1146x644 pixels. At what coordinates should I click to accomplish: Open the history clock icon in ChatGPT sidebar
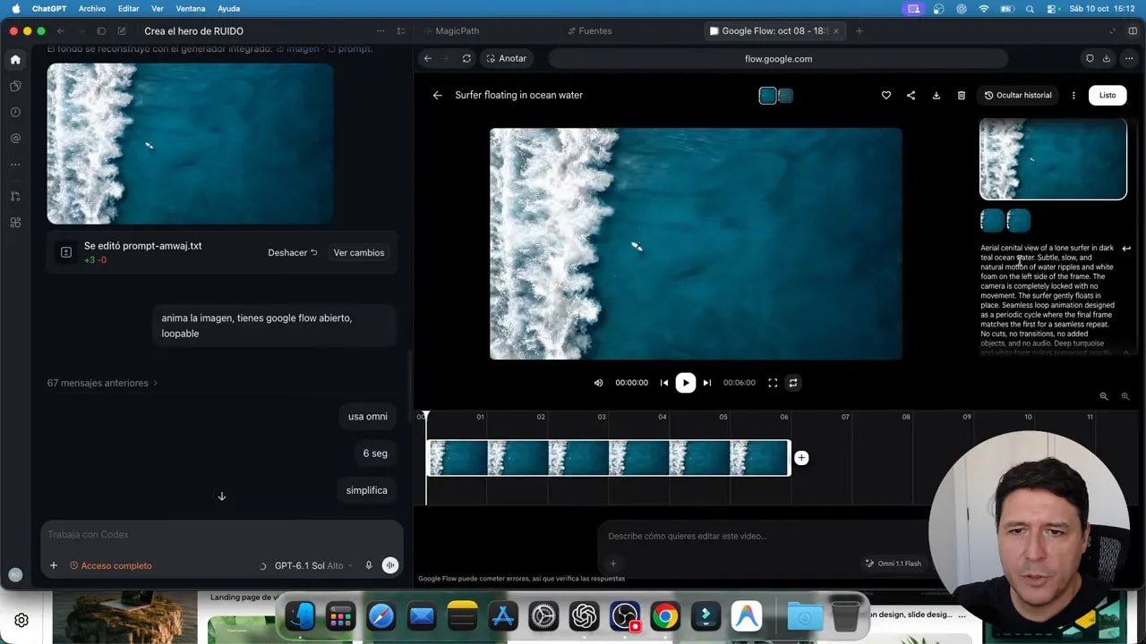[15, 113]
